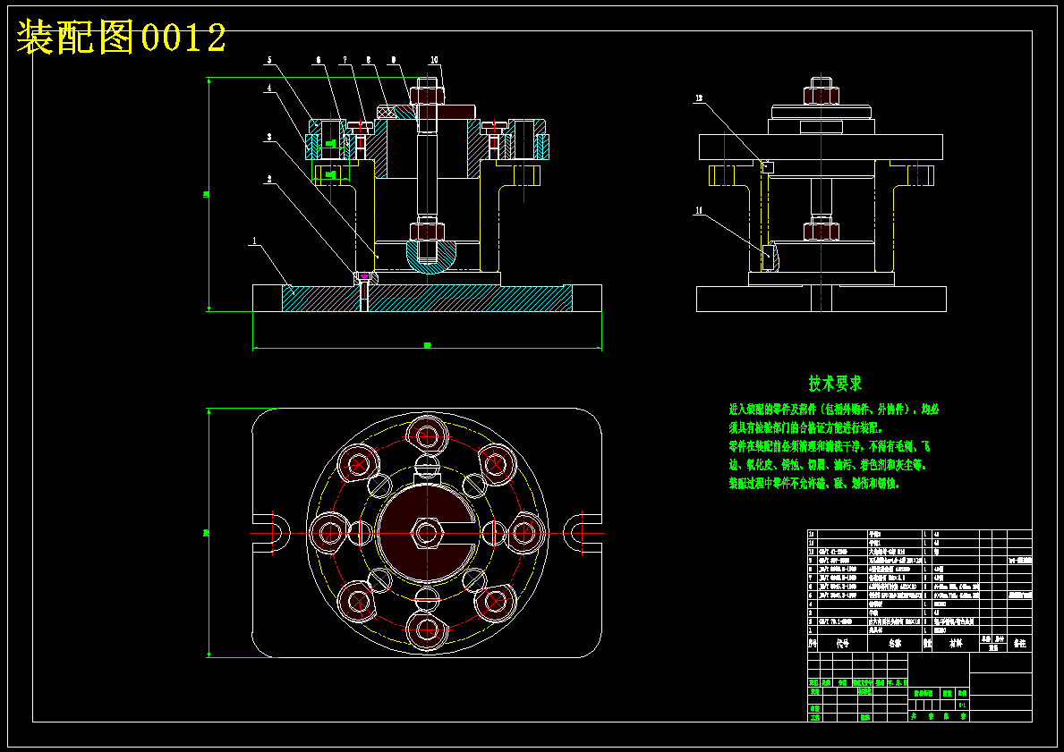Viewport: 1064px width, 752px height.
Task: Select the last line of green technical requirements
Action: (x=814, y=484)
